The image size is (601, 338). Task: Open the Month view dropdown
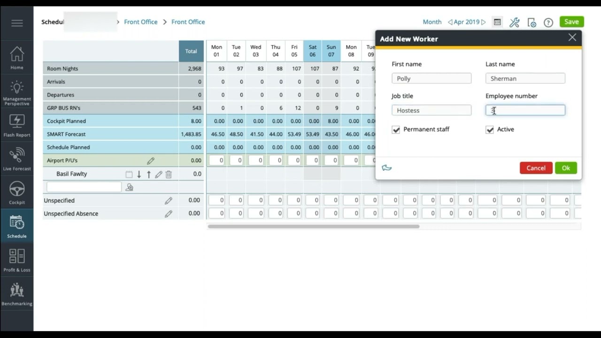pyautogui.click(x=432, y=22)
